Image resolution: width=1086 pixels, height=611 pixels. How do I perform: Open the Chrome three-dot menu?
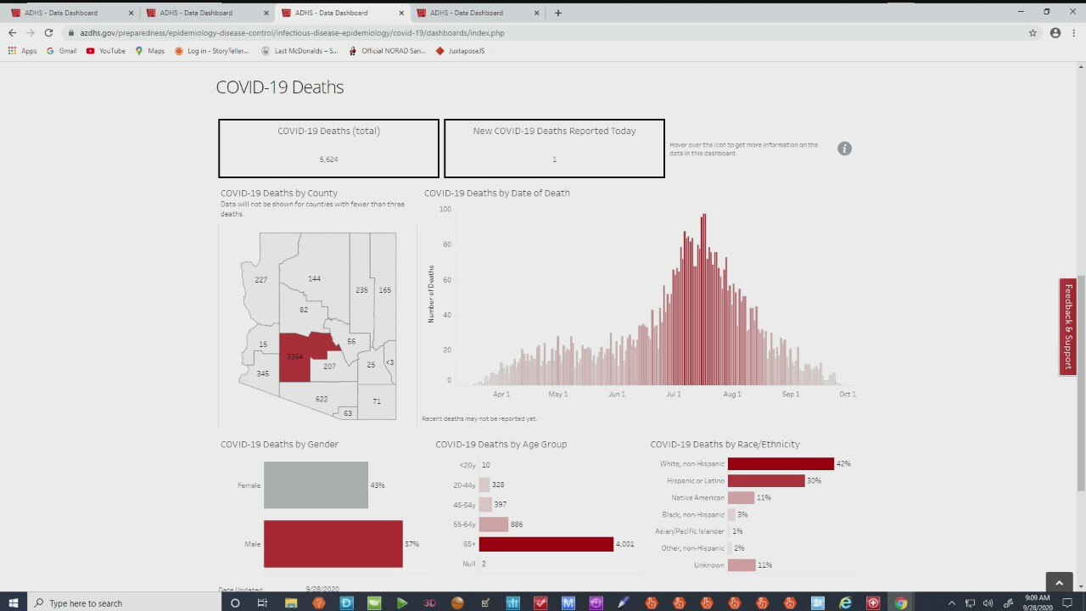tap(1074, 33)
